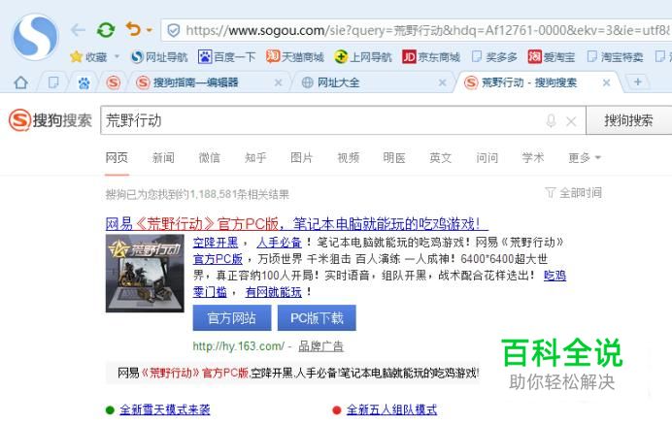
Task: Click the 搜狗搜索 logo on page
Action: coord(50,120)
